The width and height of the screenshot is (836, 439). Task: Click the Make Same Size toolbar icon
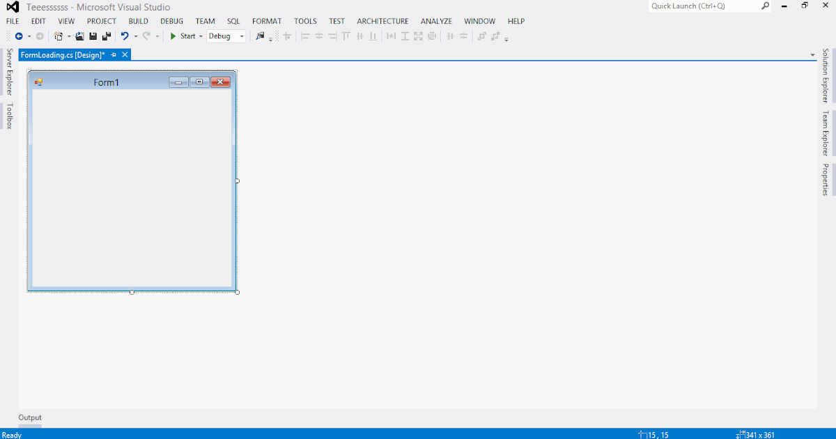tap(418, 36)
